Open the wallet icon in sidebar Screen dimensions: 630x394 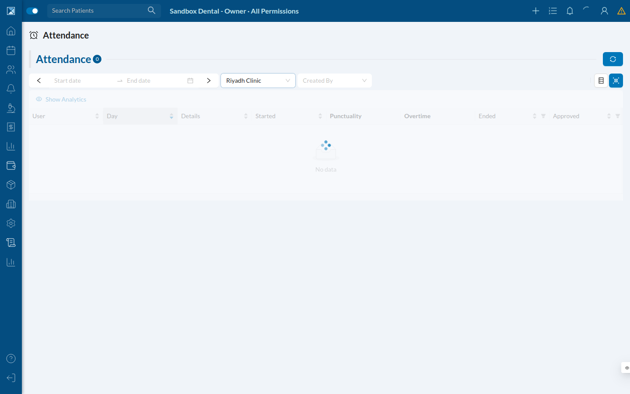point(11,165)
